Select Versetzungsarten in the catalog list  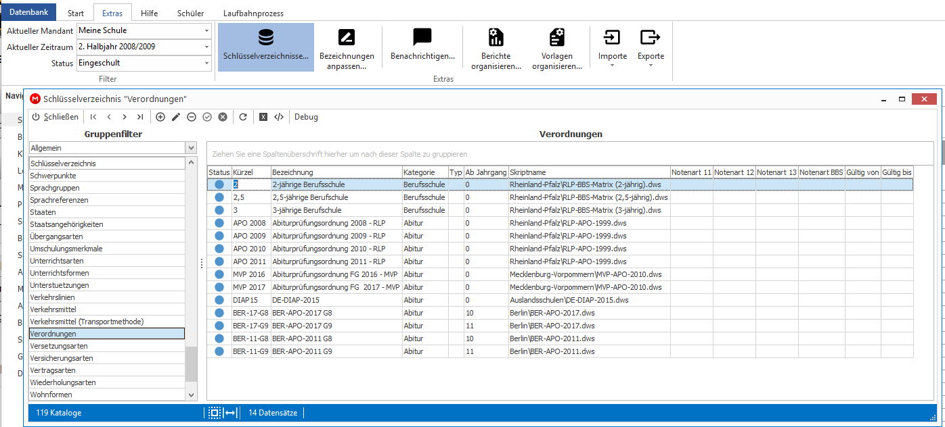106,346
